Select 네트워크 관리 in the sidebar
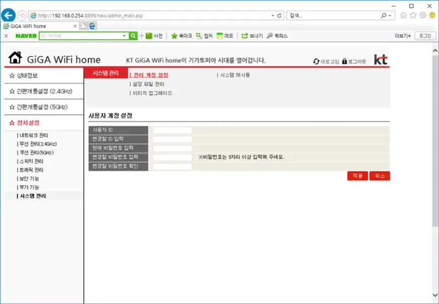 point(34,135)
